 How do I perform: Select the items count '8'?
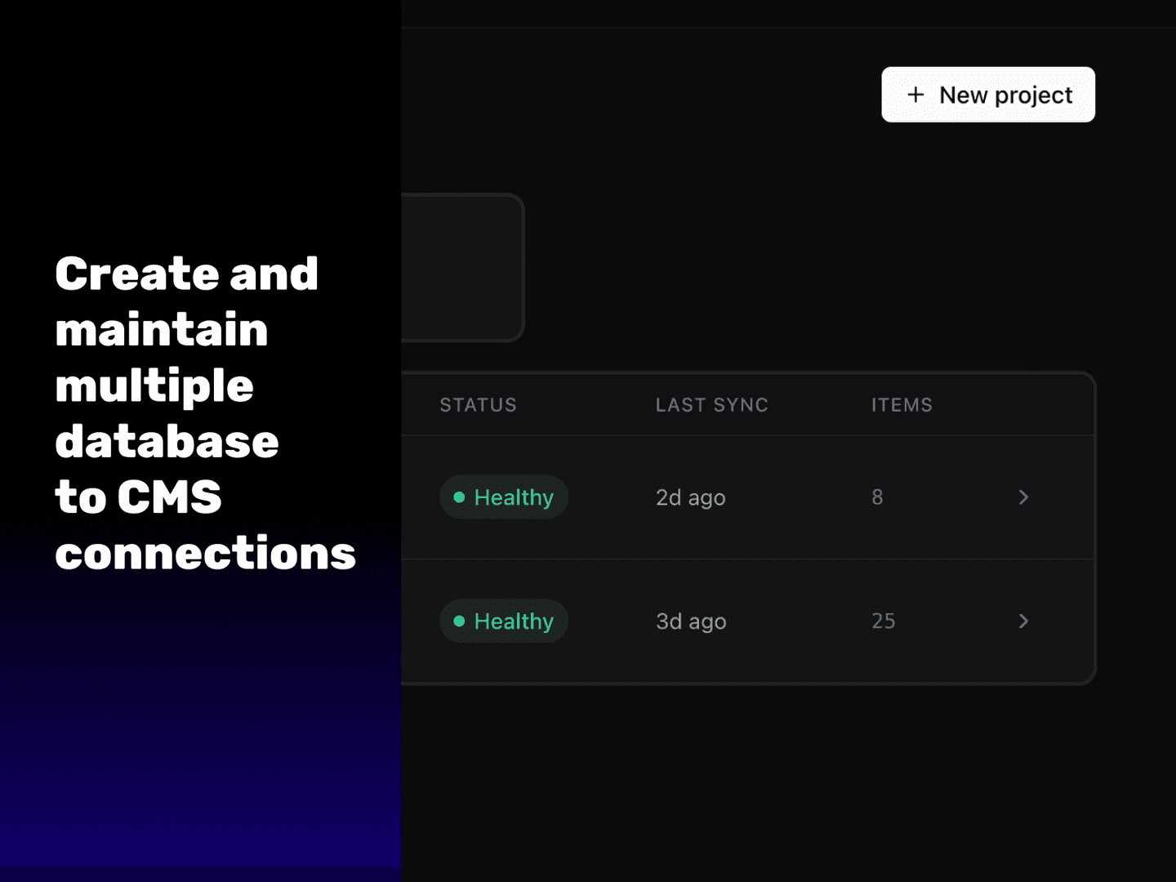[877, 497]
